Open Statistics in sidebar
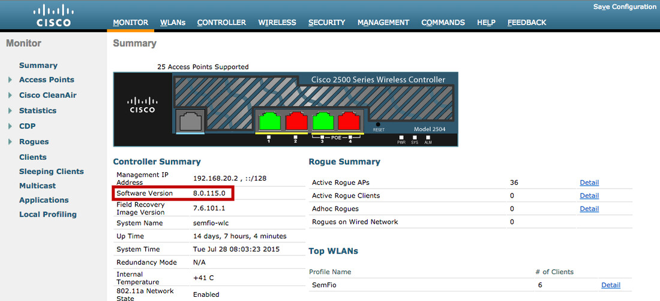Image resolution: width=660 pixels, height=301 pixels. tap(37, 111)
